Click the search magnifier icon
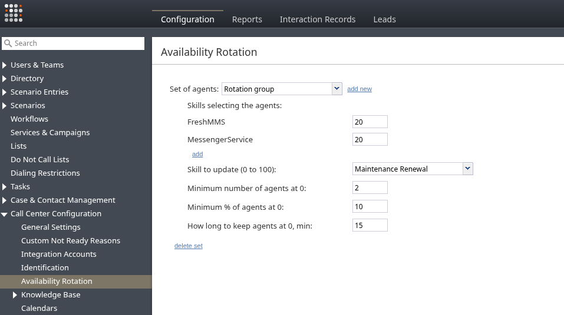 click(x=8, y=43)
